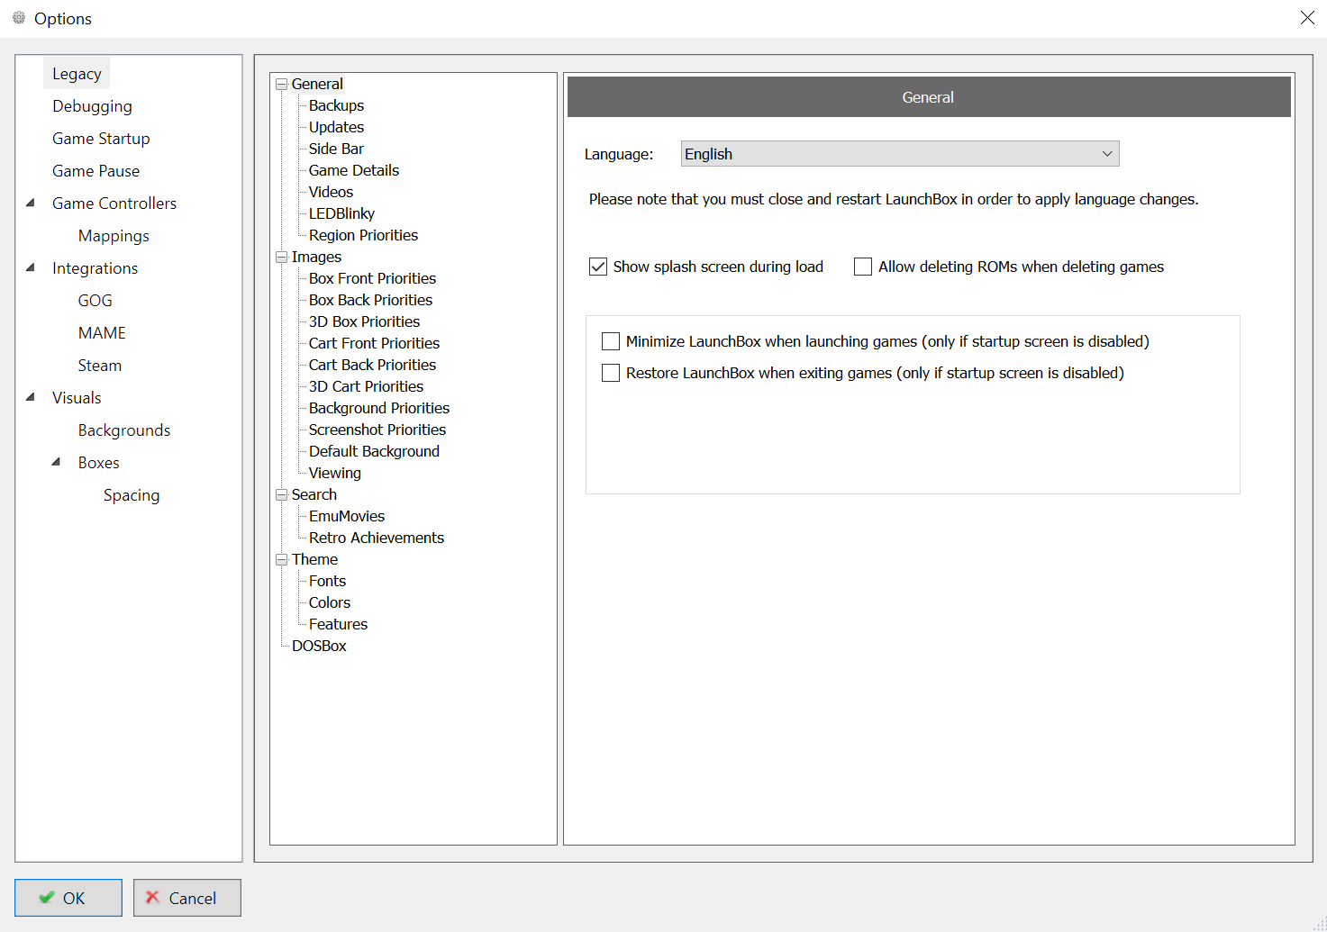Open GOG integration settings
1327x932 pixels.
[x=95, y=301]
